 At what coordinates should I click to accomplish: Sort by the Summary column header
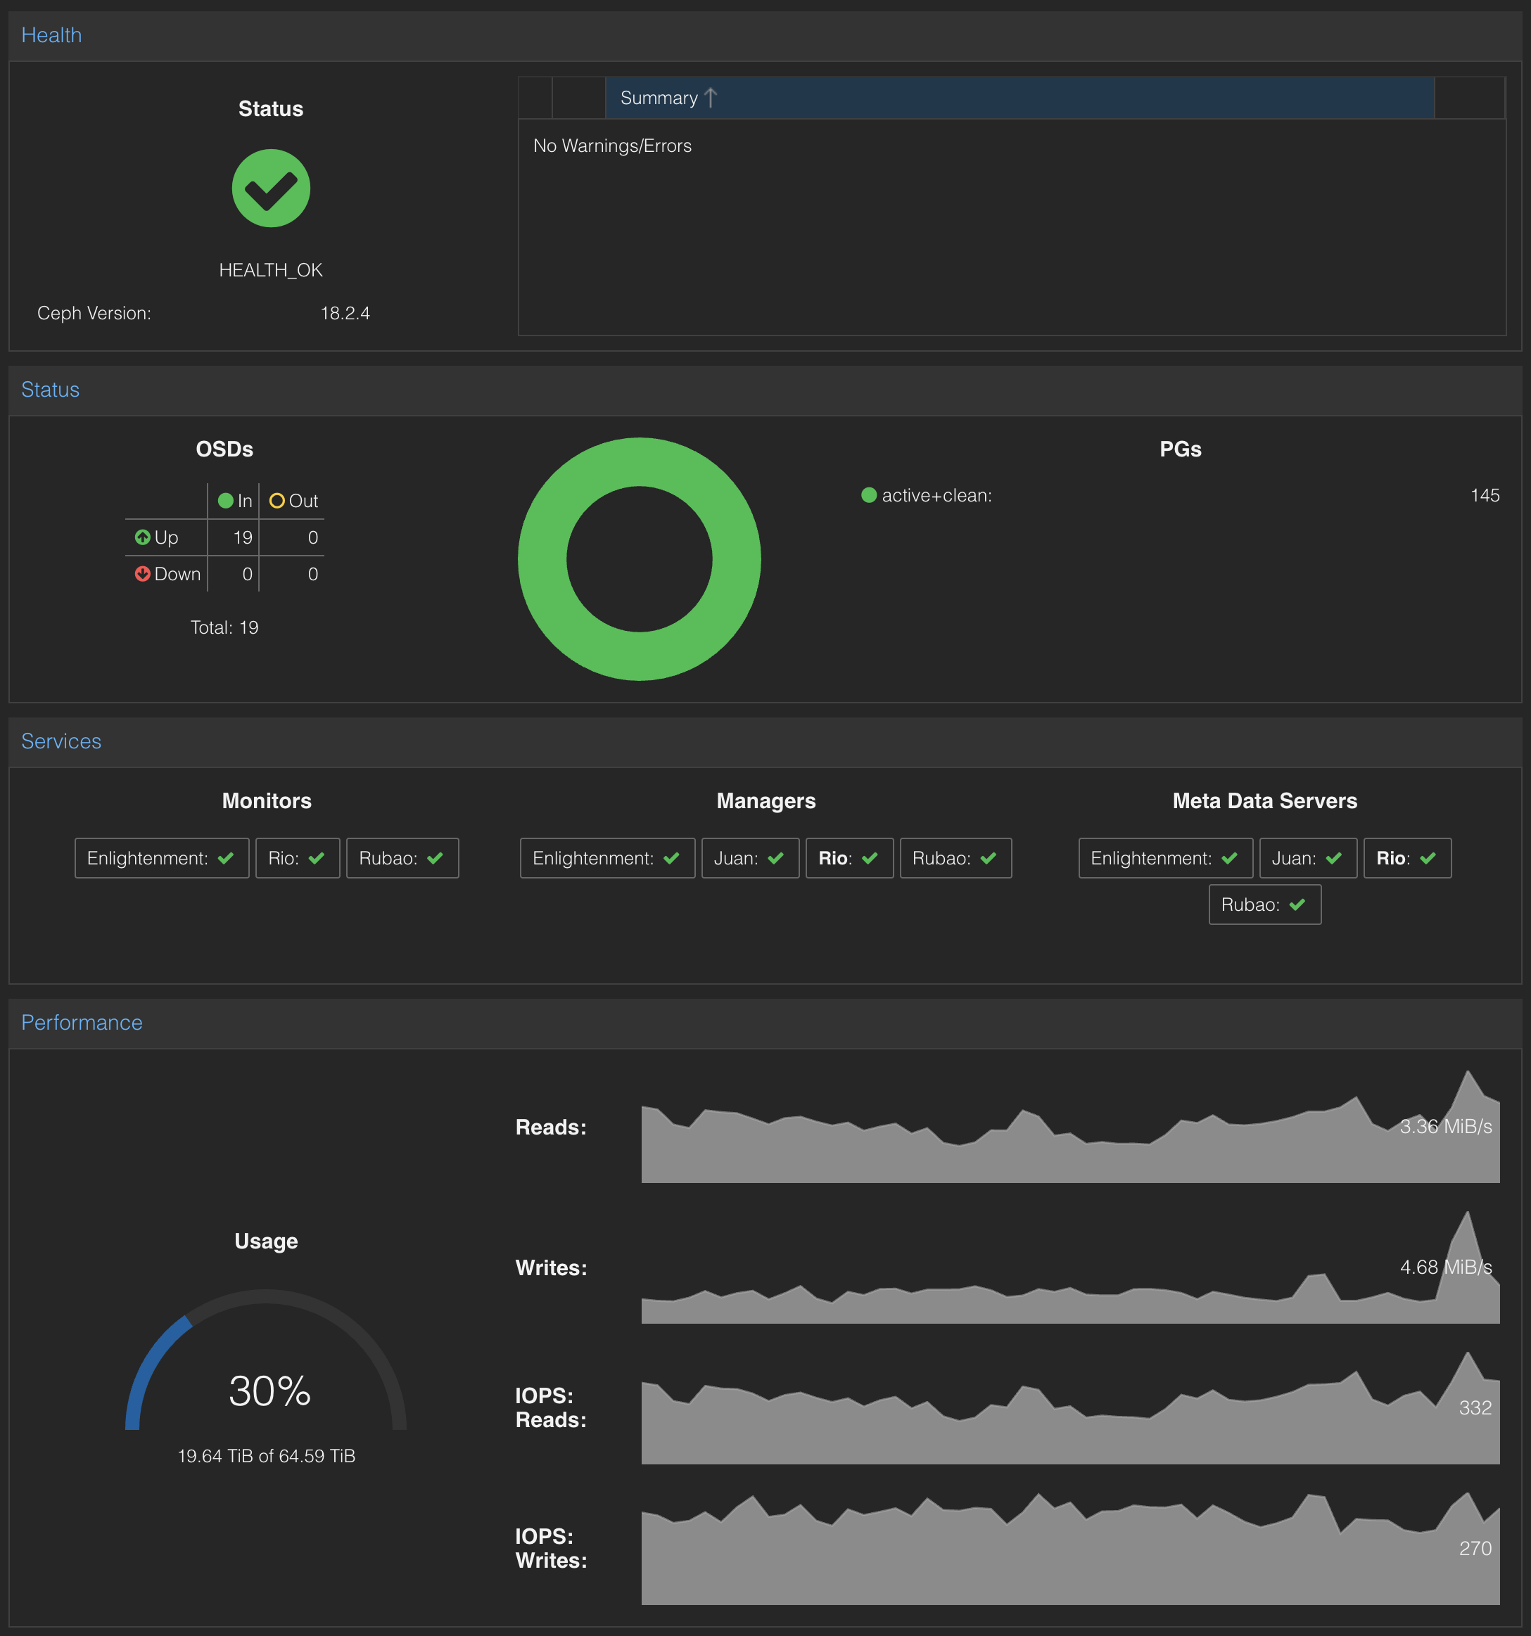pyautogui.click(x=659, y=98)
